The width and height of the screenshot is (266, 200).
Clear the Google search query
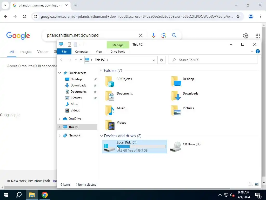point(141,35)
